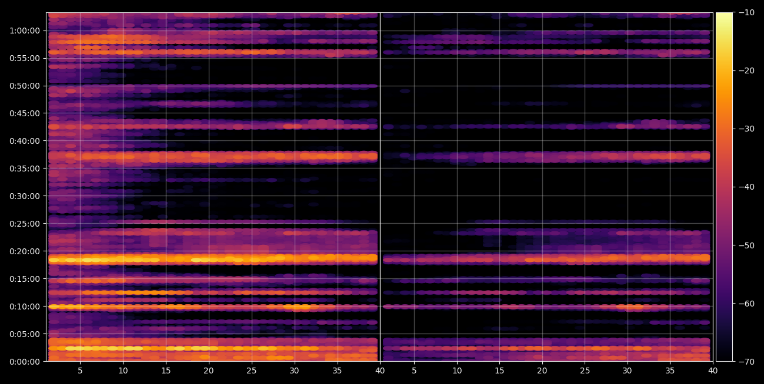Viewport: 764px width, 384px height.
Task: Click x-axis tick 30 under right heatmap
Action: [x=628, y=371]
